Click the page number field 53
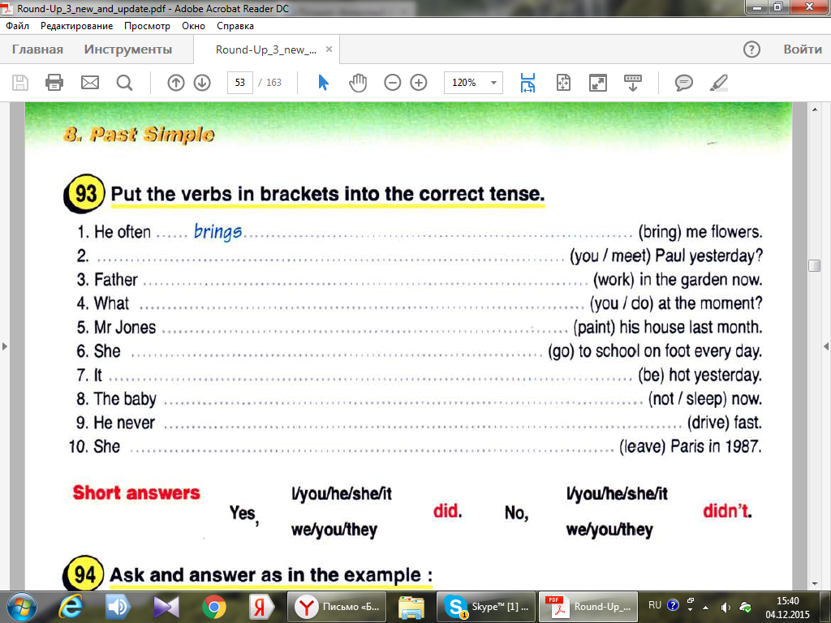831x623 pixels. click(x=240, y=83)
